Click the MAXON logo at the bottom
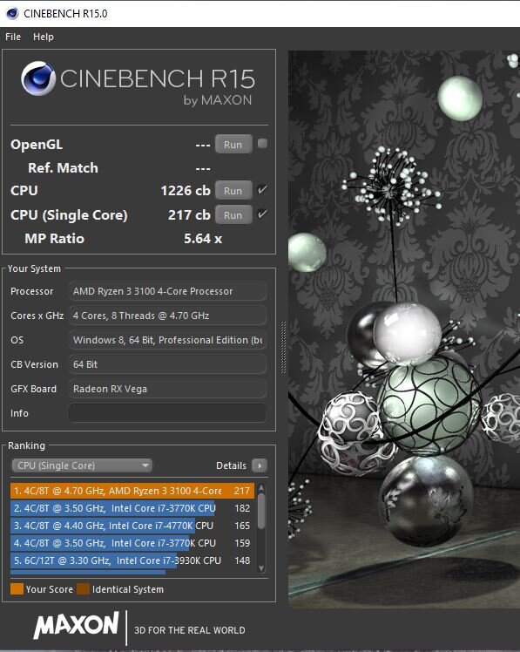 pos(77,625)
